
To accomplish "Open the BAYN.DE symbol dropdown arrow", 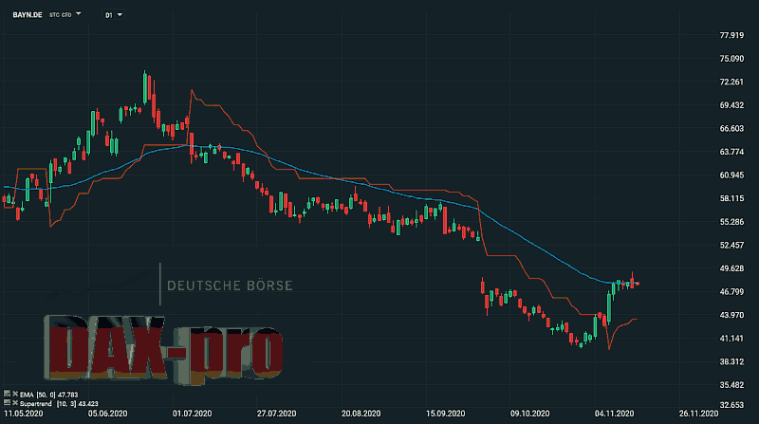I will (79, 14).
